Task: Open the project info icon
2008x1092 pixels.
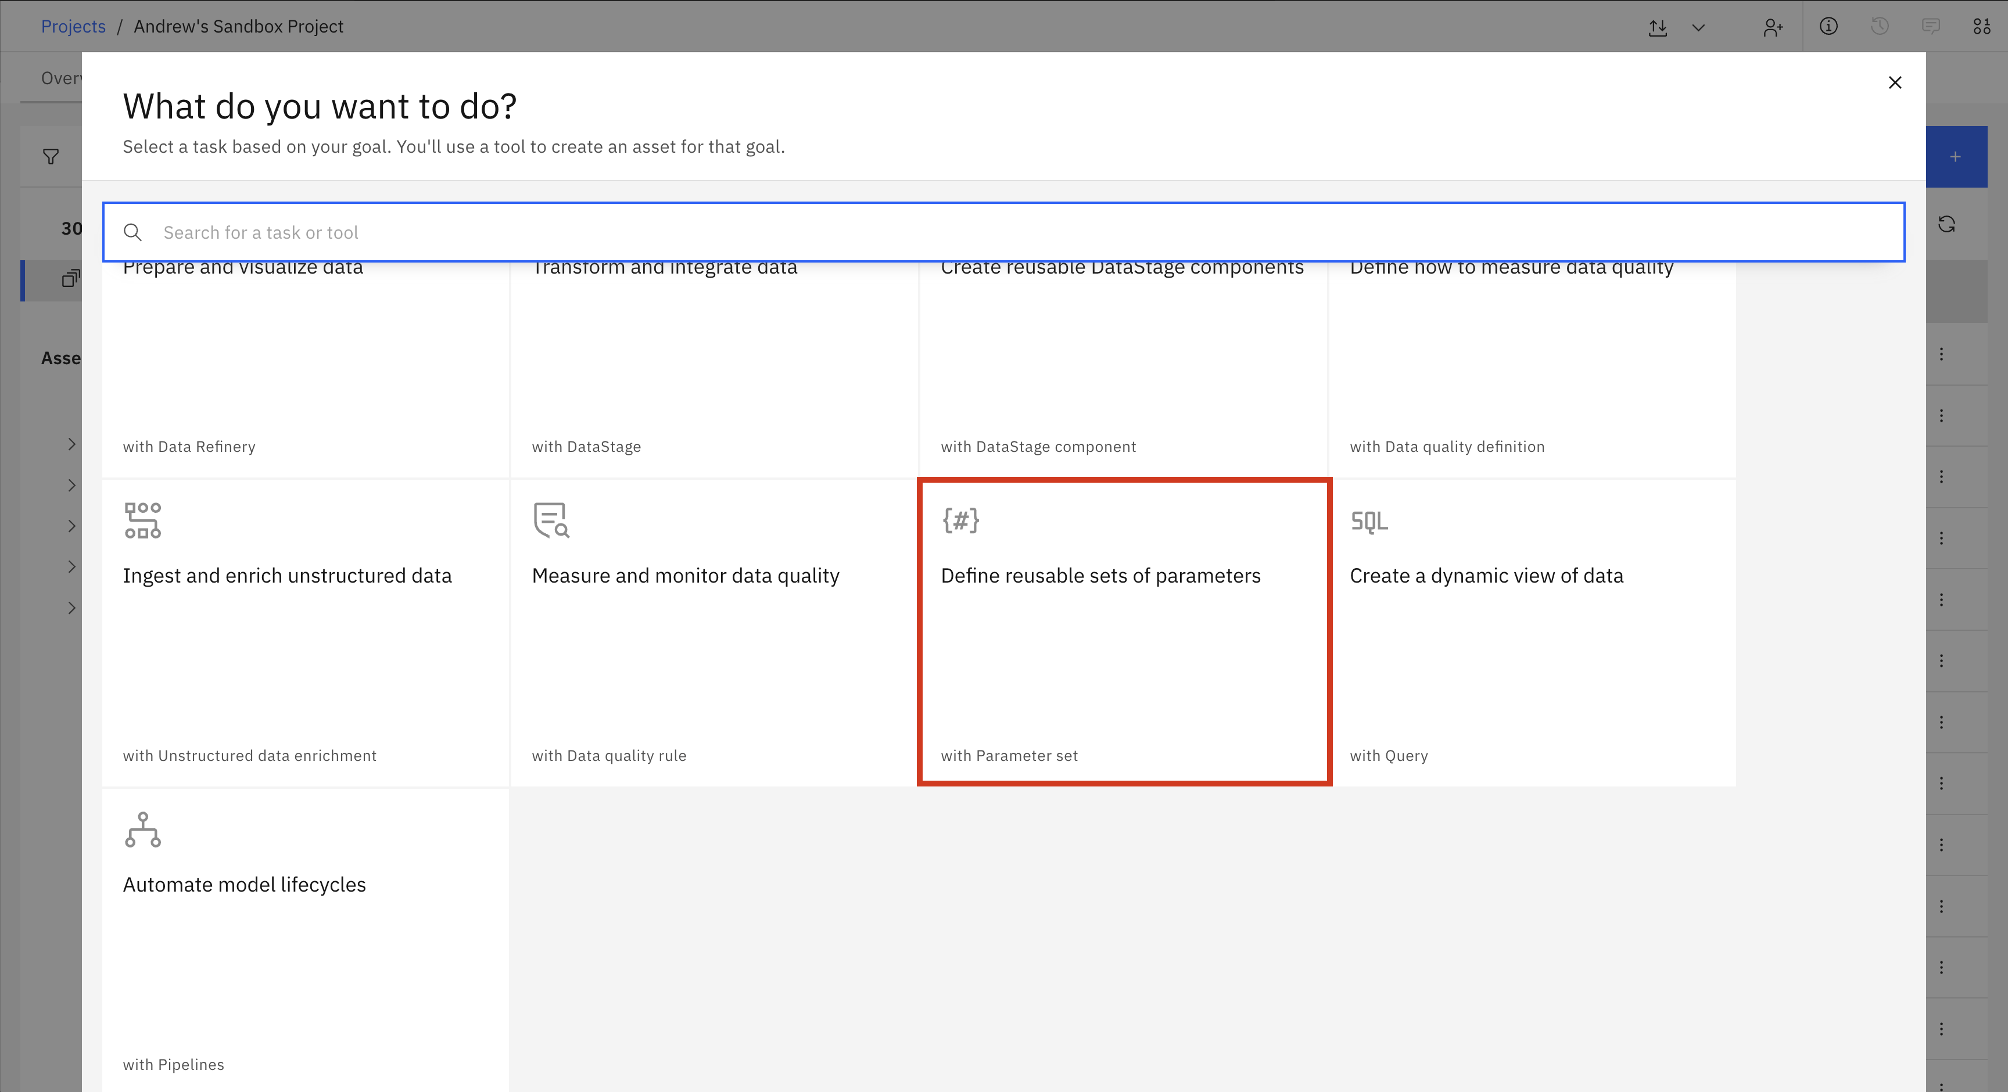Action: (1828, 27)
